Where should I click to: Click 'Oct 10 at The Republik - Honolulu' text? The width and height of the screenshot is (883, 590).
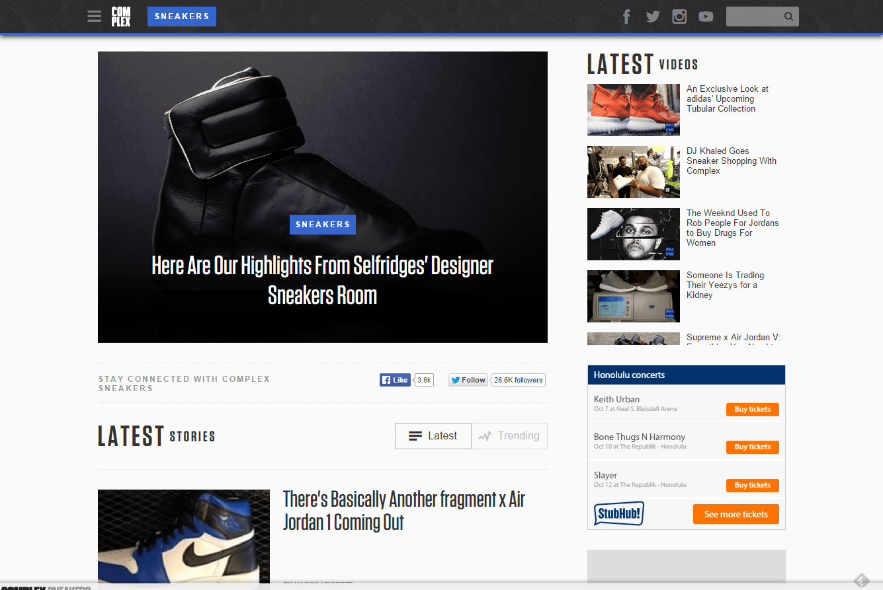pyautogui.click(x=640, y=447)
